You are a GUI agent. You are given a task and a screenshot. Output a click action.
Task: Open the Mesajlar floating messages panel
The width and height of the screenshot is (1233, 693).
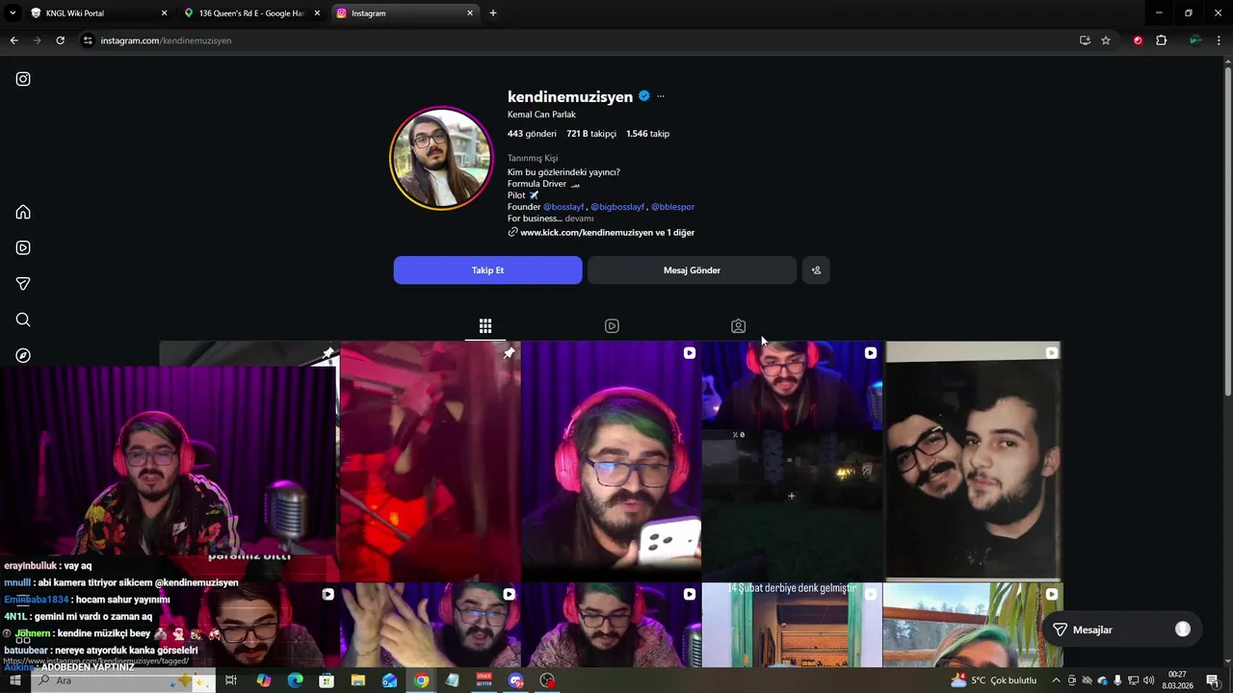[x=1121, y=629]
